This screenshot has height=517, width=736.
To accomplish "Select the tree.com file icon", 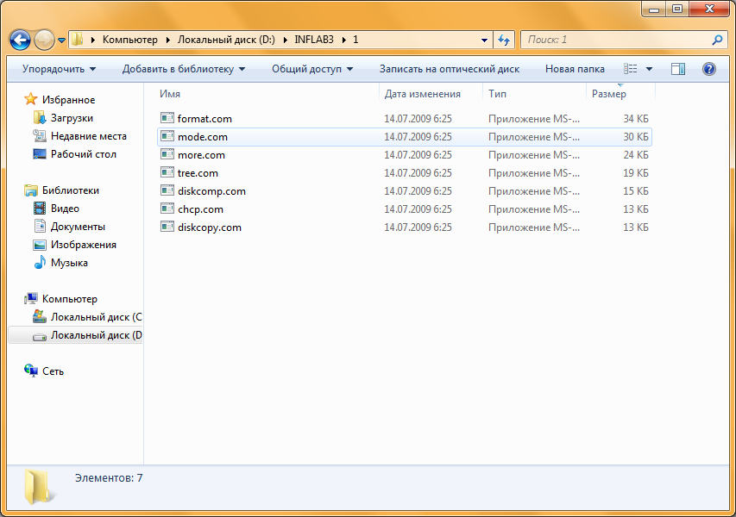I will tap(167, 172).
